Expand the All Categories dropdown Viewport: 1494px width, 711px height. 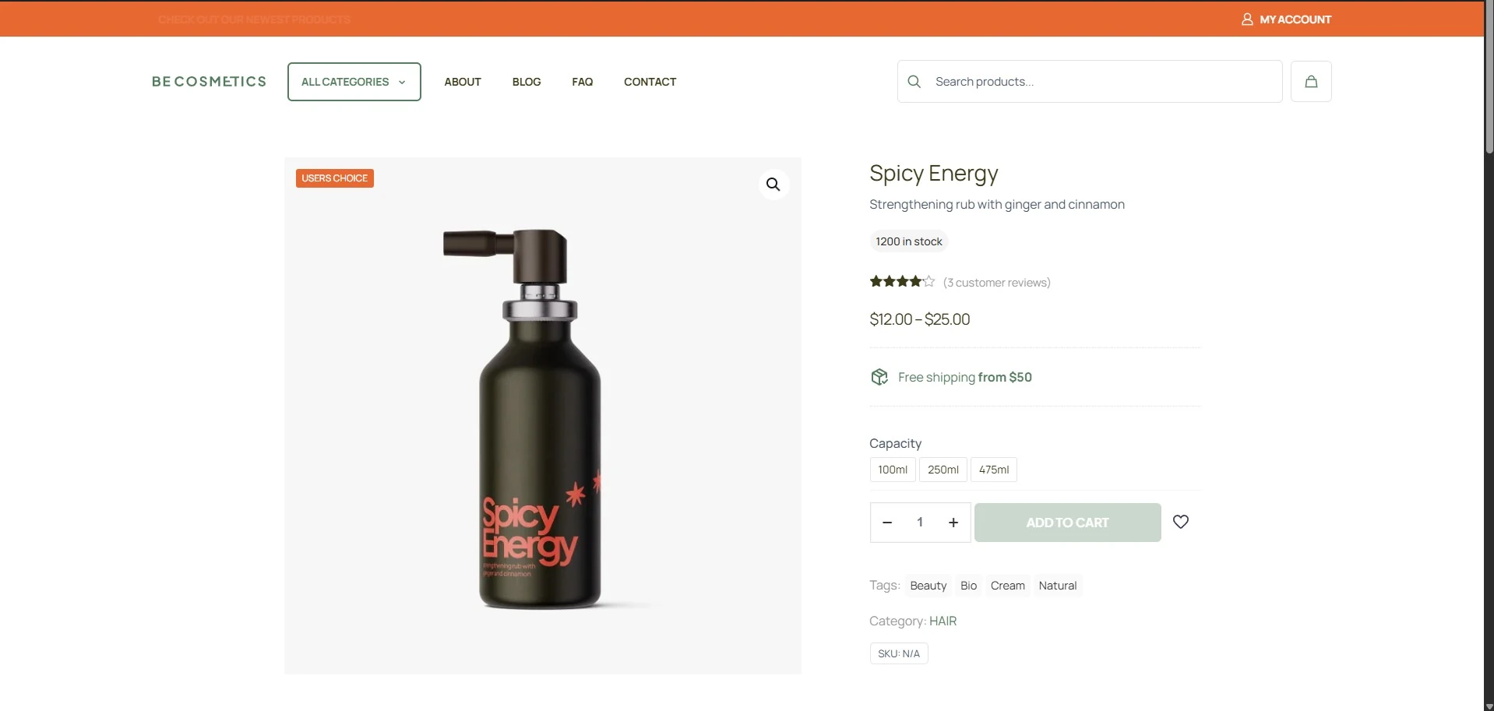point(354,82)
